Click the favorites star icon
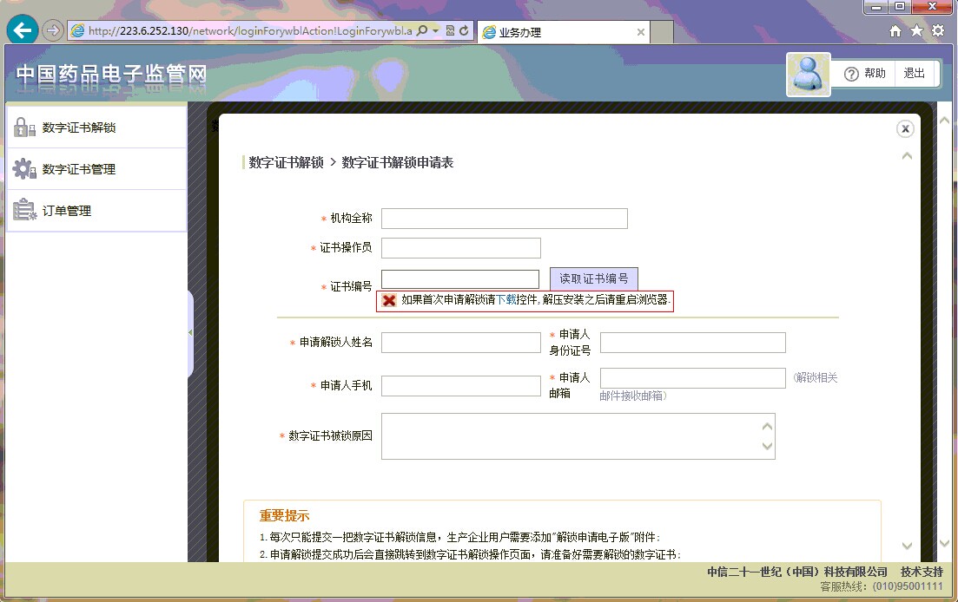 point(916,31)
